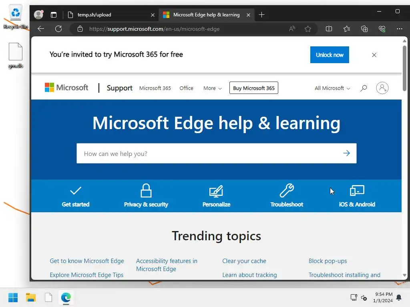Click the muted volume tray icon
Screen dimensions: 410x307
pos(364,297)
